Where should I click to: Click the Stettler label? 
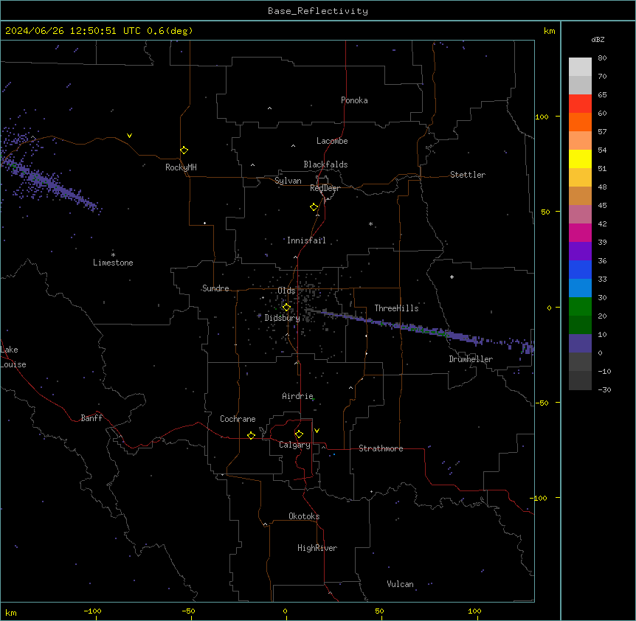tap(468, 175)
